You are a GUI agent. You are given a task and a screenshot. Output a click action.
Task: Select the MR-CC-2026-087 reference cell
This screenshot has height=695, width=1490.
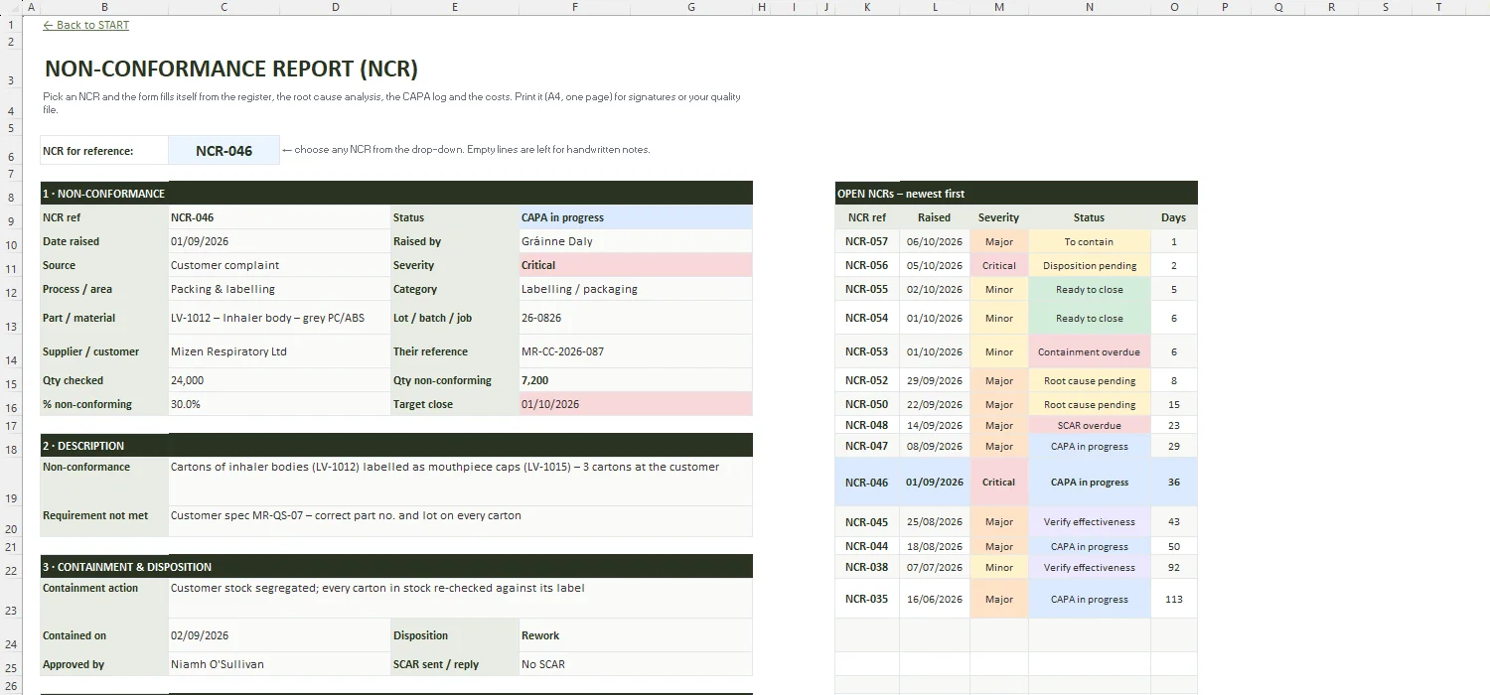point(636,351)
